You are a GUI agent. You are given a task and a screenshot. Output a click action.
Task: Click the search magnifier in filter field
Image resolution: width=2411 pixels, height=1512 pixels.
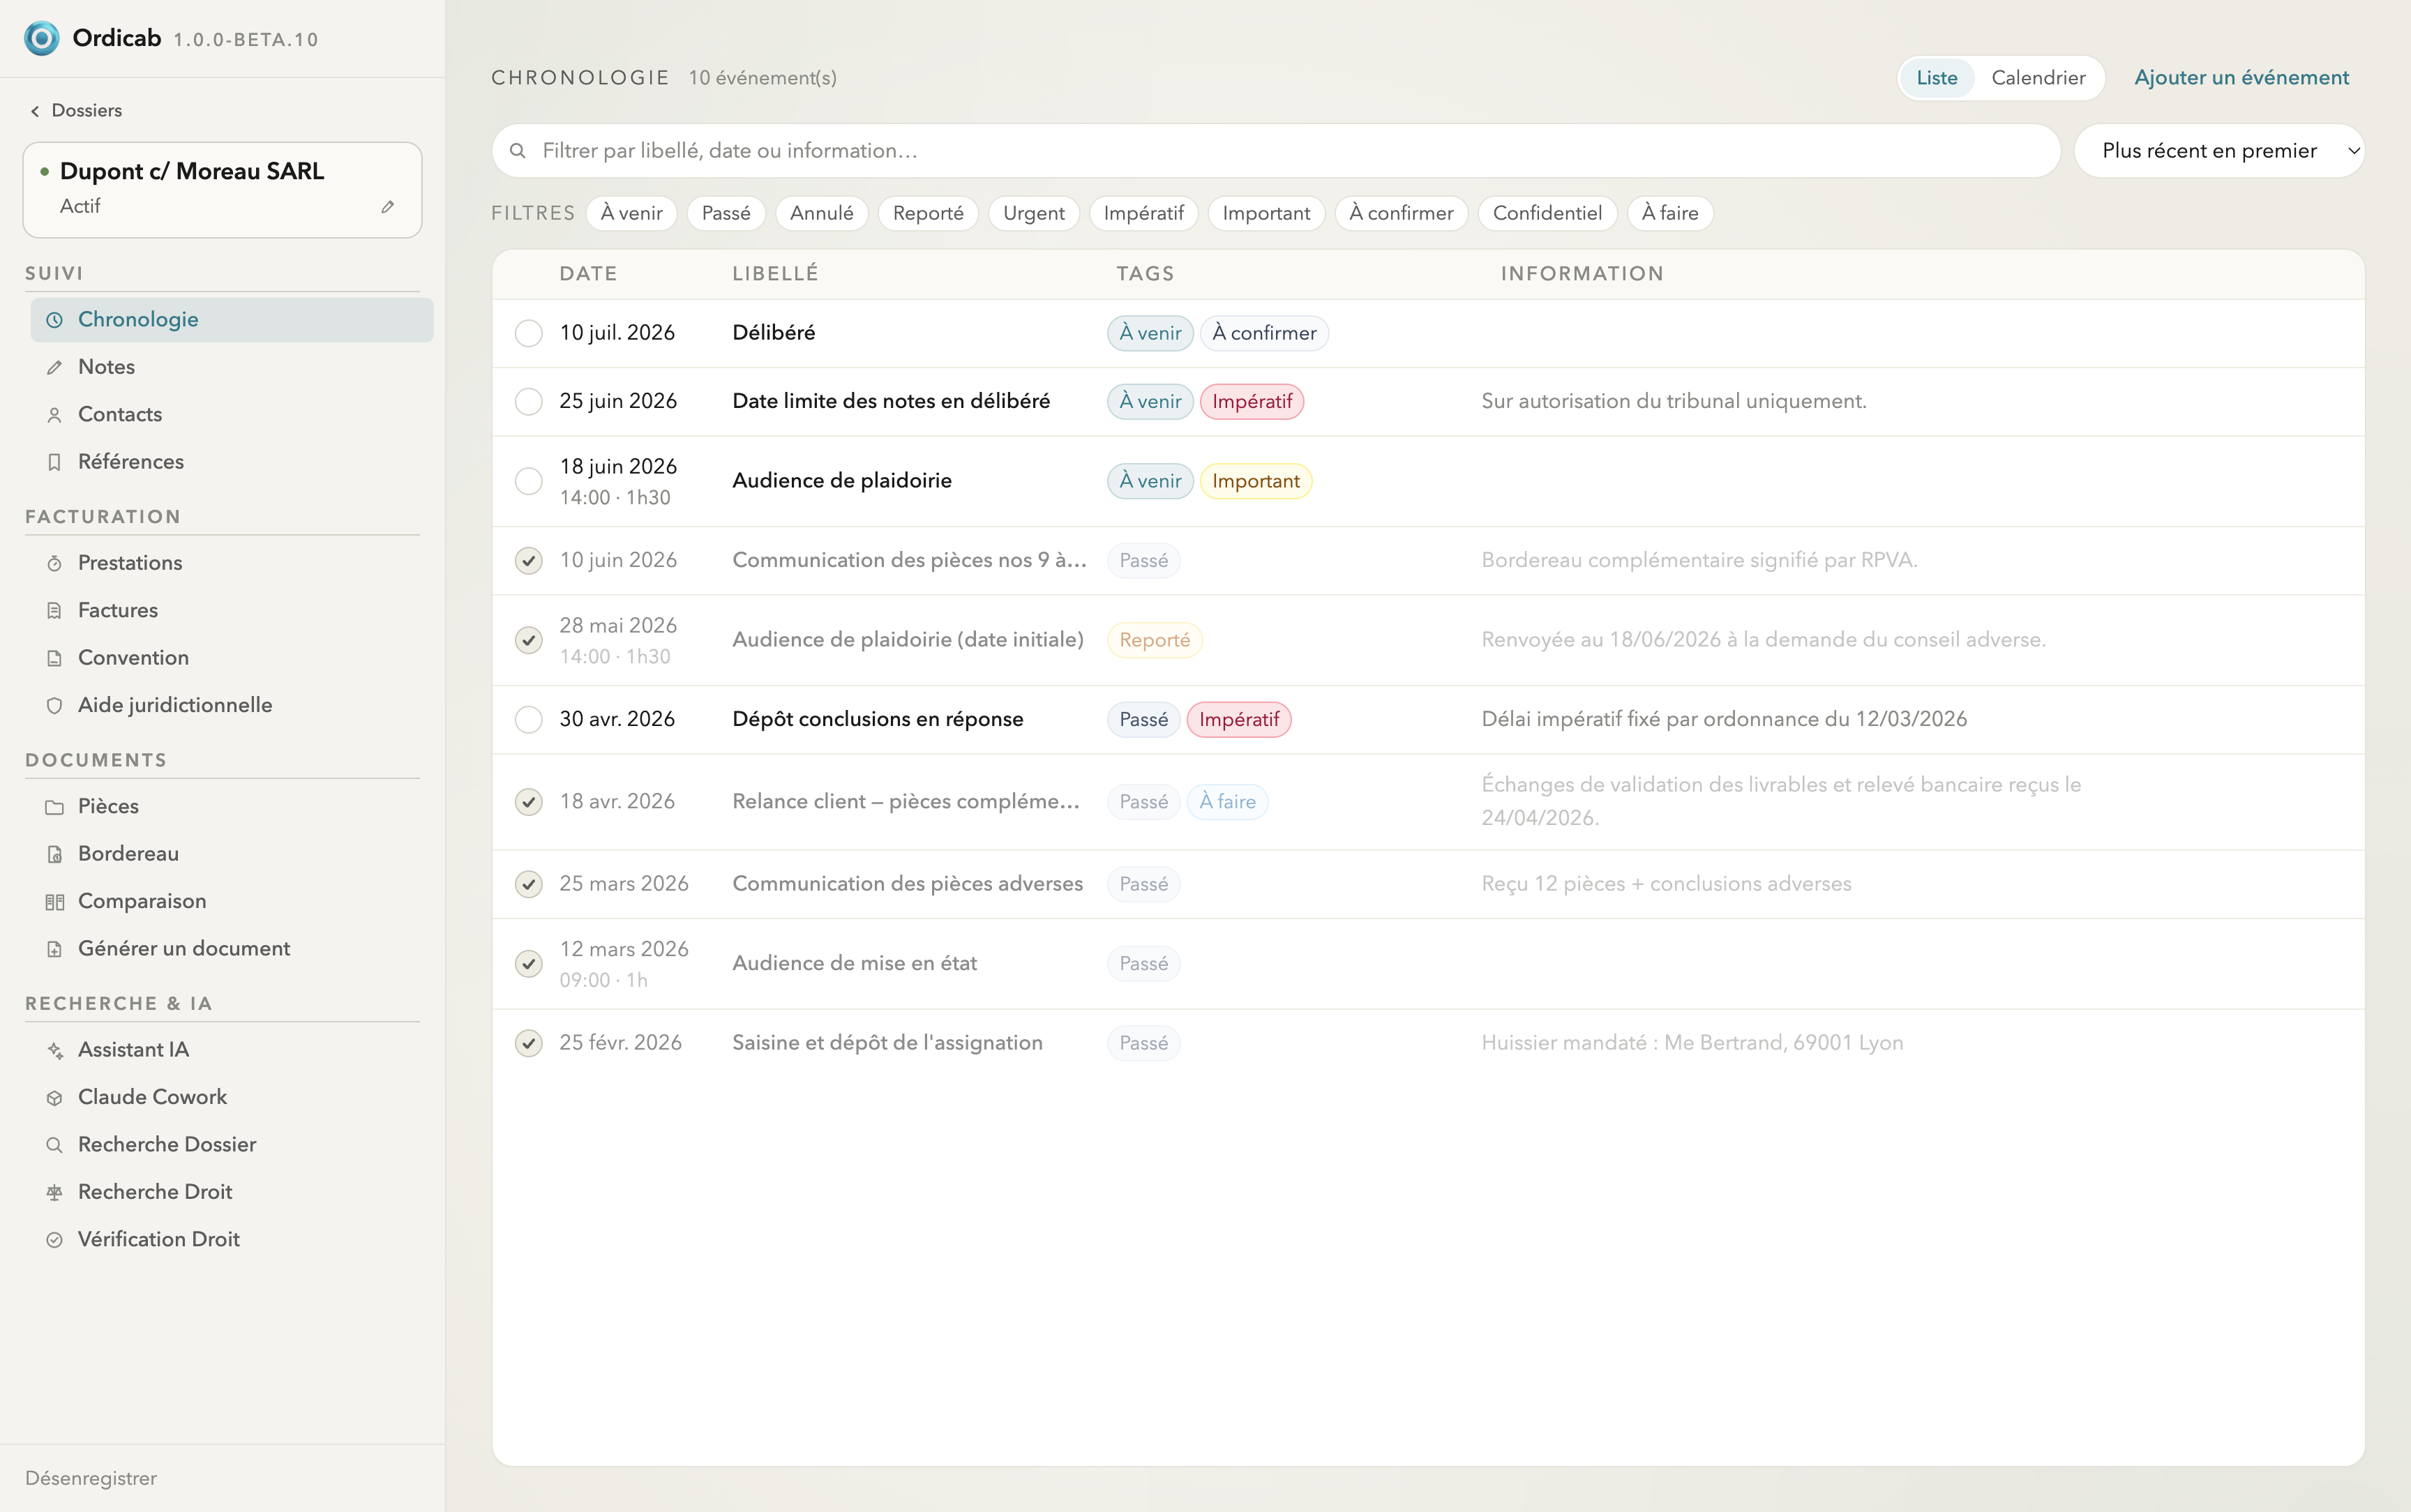coord(518,151)
